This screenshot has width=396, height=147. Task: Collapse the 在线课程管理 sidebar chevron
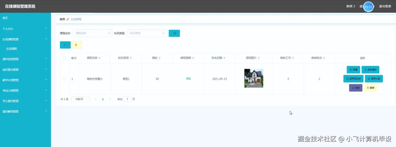click(46, 39)
